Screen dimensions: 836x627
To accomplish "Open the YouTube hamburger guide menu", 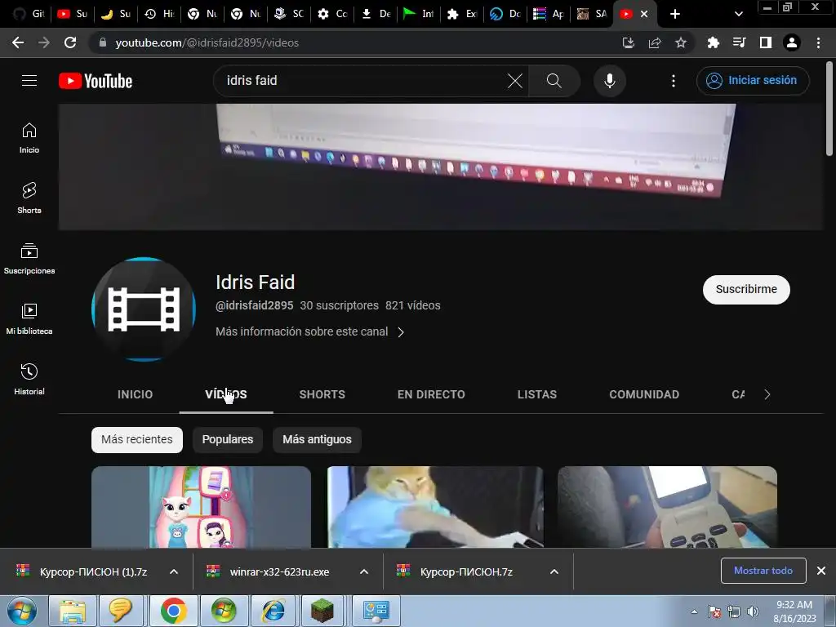I will click(x=29, y=81).
